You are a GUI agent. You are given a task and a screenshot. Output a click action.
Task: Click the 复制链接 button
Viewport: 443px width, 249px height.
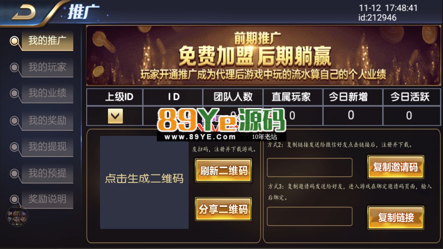click(x=396, y=218)
